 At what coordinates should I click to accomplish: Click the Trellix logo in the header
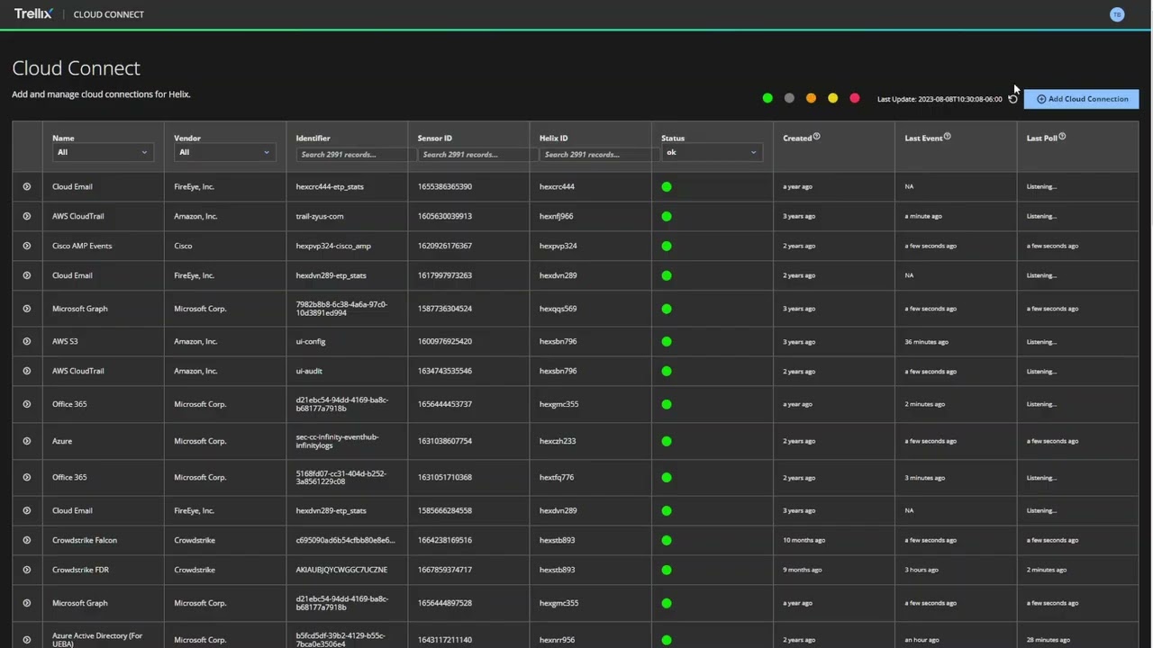pos(33,13)
